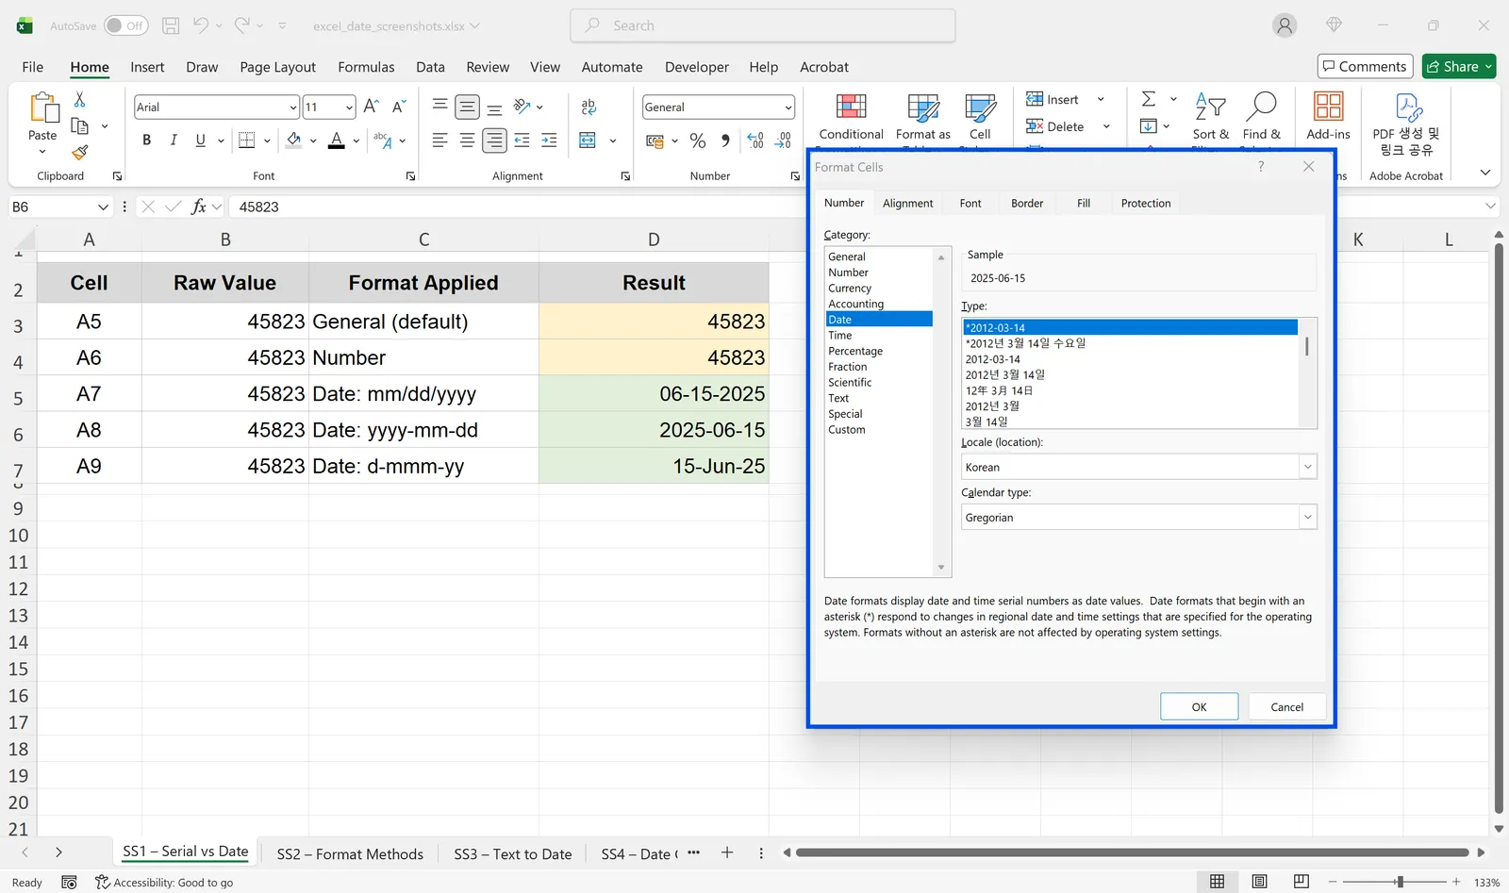
Task: Open Conditional Formatting
Action: click(851, 117)
